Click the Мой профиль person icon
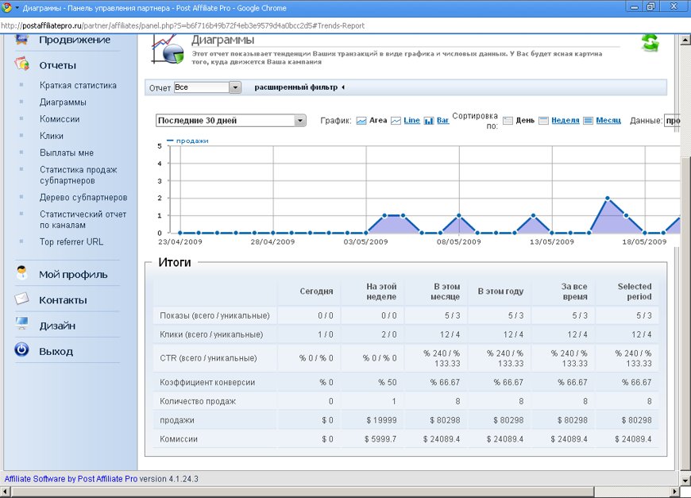The image size is (691, 498). 22,274
